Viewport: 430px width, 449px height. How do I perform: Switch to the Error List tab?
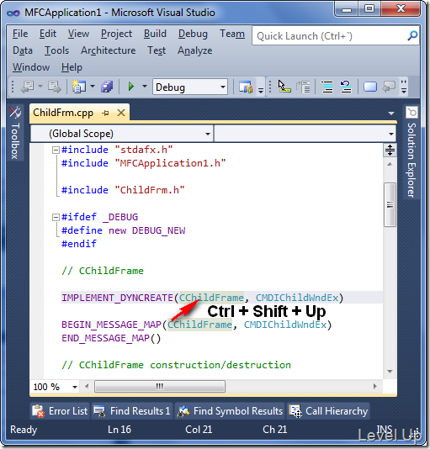pos(60,411)
